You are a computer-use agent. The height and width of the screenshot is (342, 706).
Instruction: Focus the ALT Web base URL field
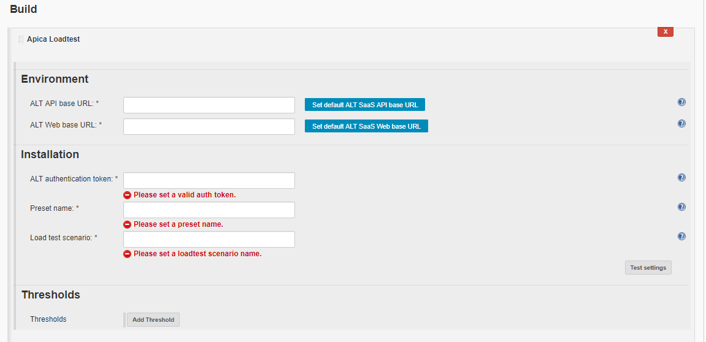point(209,126)
